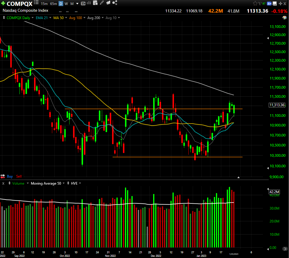The height and width of the screenshot is (258, 289).
Task: Select the Daily 'D' timeframe
Action: pyautogui.click(x=61, y=4)
